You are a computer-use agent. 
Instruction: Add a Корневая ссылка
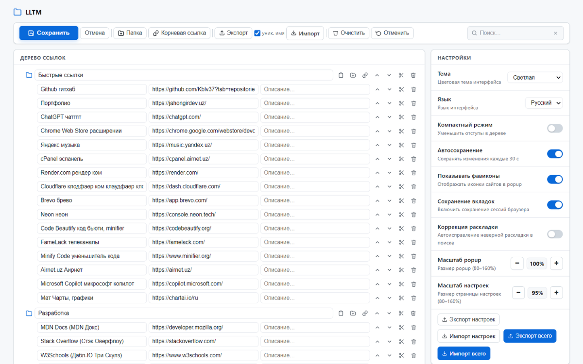(179, 33)
